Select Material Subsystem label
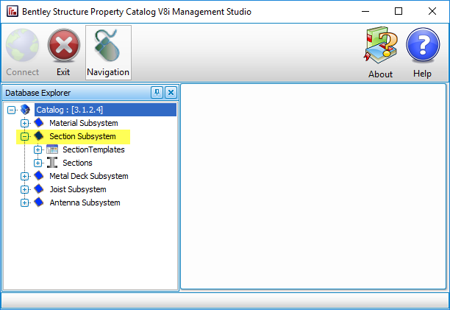The width and height of the screenshot is (450, 310). pos(84,123)
